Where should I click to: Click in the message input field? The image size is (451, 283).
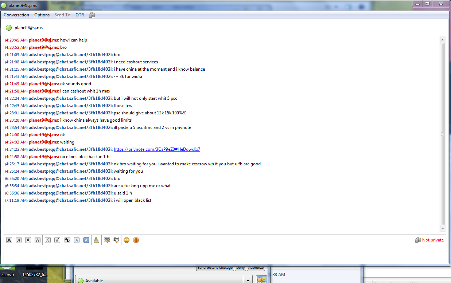[x=225, y=253]
